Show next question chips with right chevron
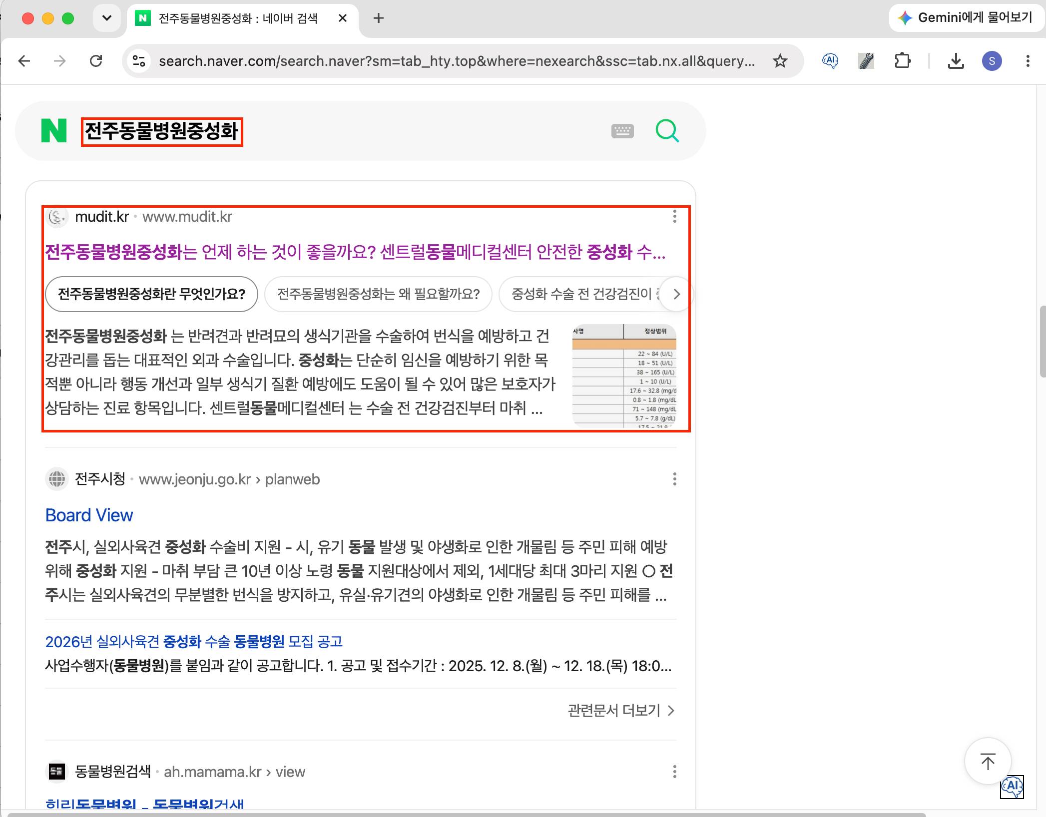Image resolution: width=1046 pixels, height=817 pixels. tap(676, 294)
